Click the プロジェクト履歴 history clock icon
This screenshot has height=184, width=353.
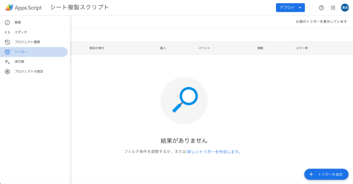pyautogui.click(x=8, y=42)
